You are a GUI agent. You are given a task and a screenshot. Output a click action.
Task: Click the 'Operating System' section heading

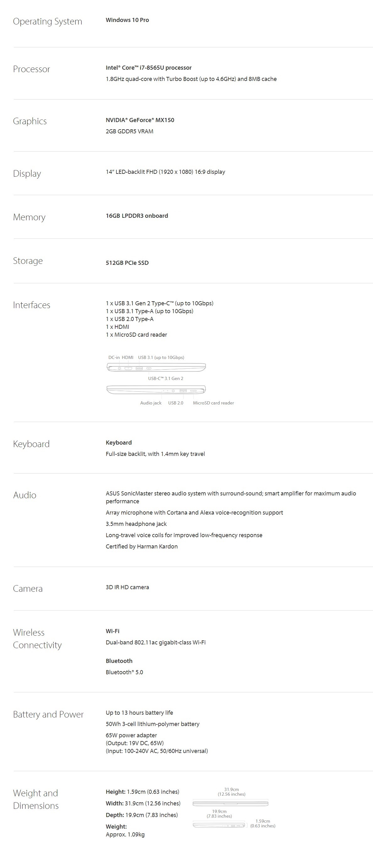pyautogui.click(x=47, y=21)
